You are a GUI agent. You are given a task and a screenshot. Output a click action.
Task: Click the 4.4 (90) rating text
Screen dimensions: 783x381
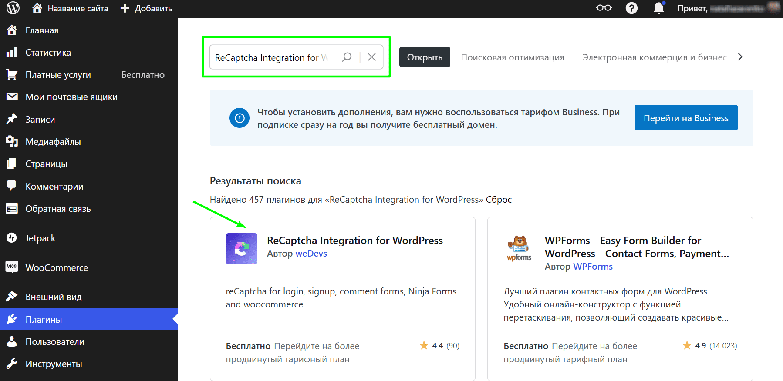439,345
